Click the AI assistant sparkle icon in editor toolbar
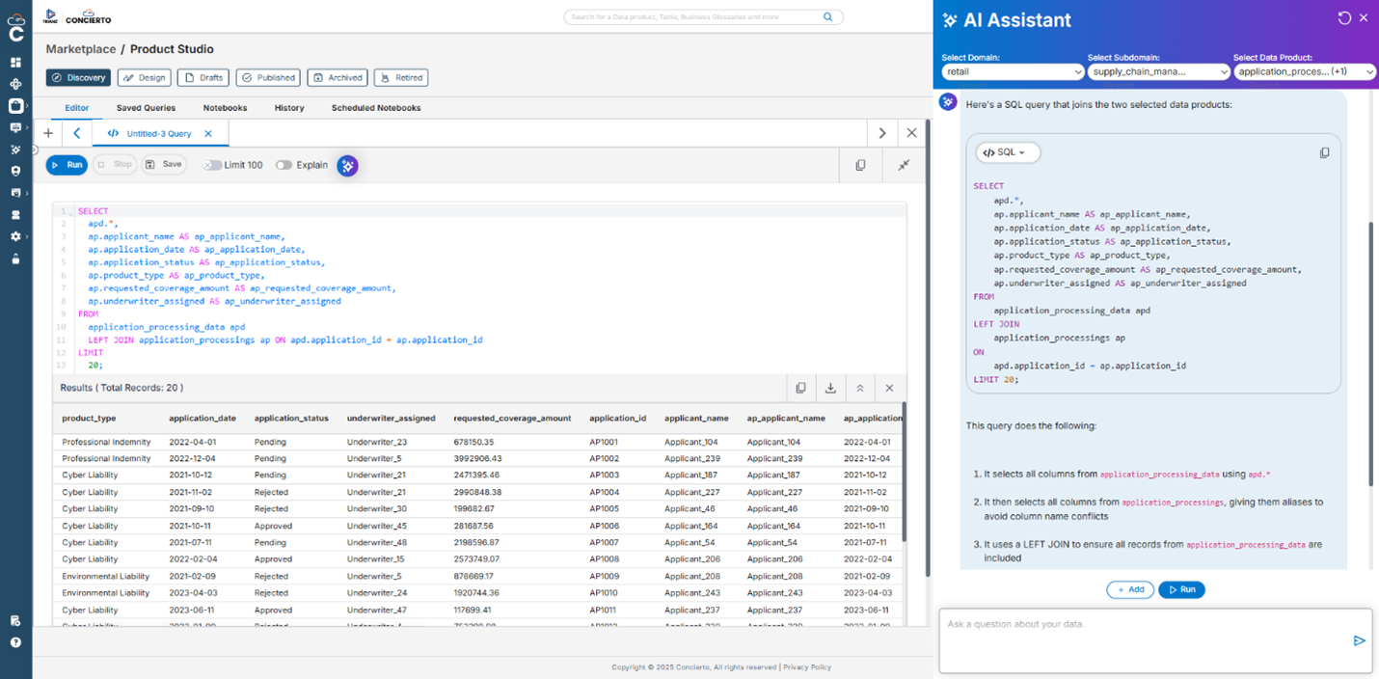 tap(347, 166)
